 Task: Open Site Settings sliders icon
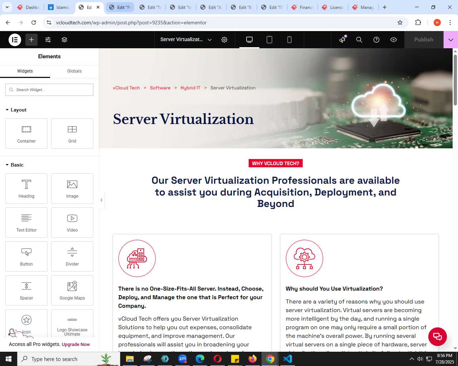(48, 40)
